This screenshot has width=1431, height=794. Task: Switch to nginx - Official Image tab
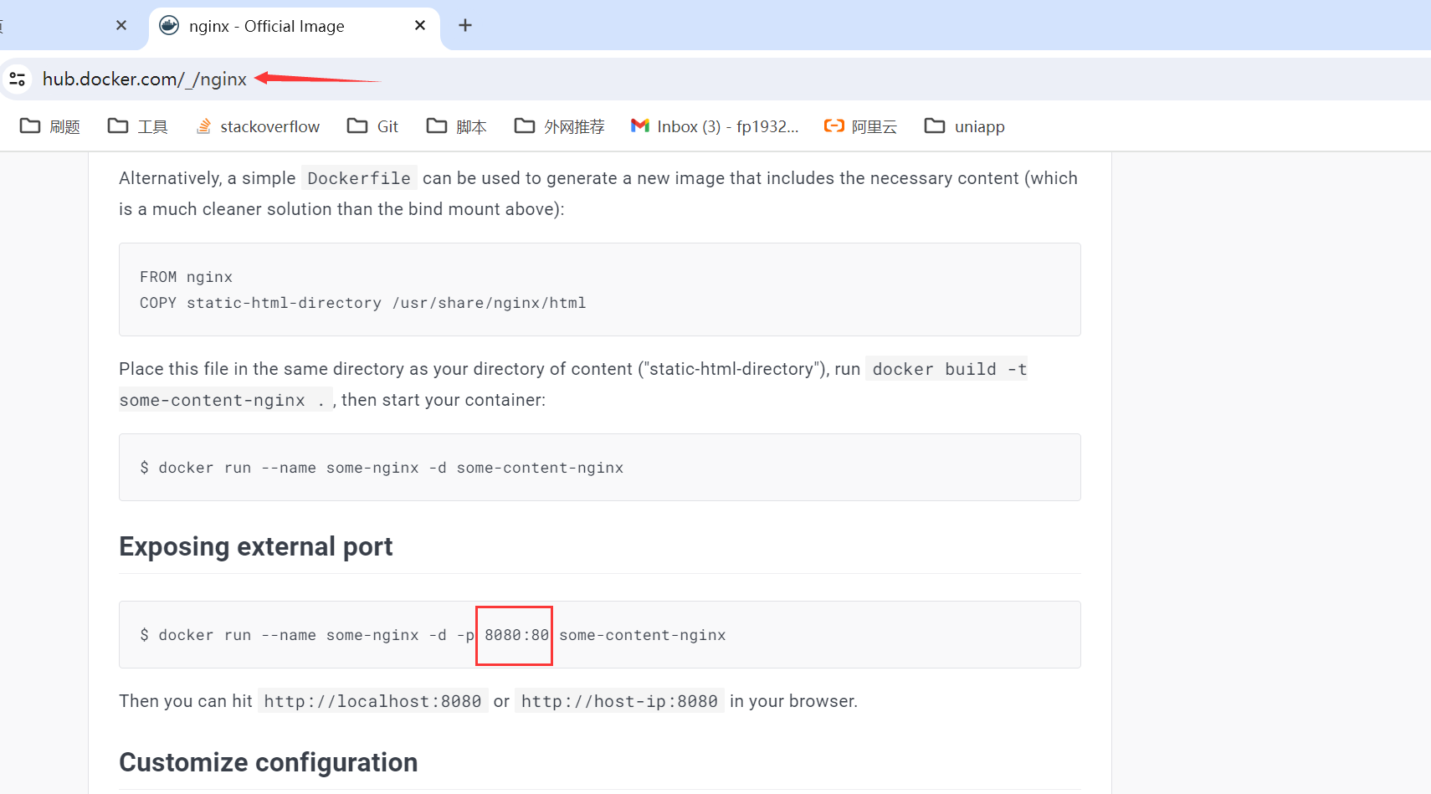[x=295, y=26]
